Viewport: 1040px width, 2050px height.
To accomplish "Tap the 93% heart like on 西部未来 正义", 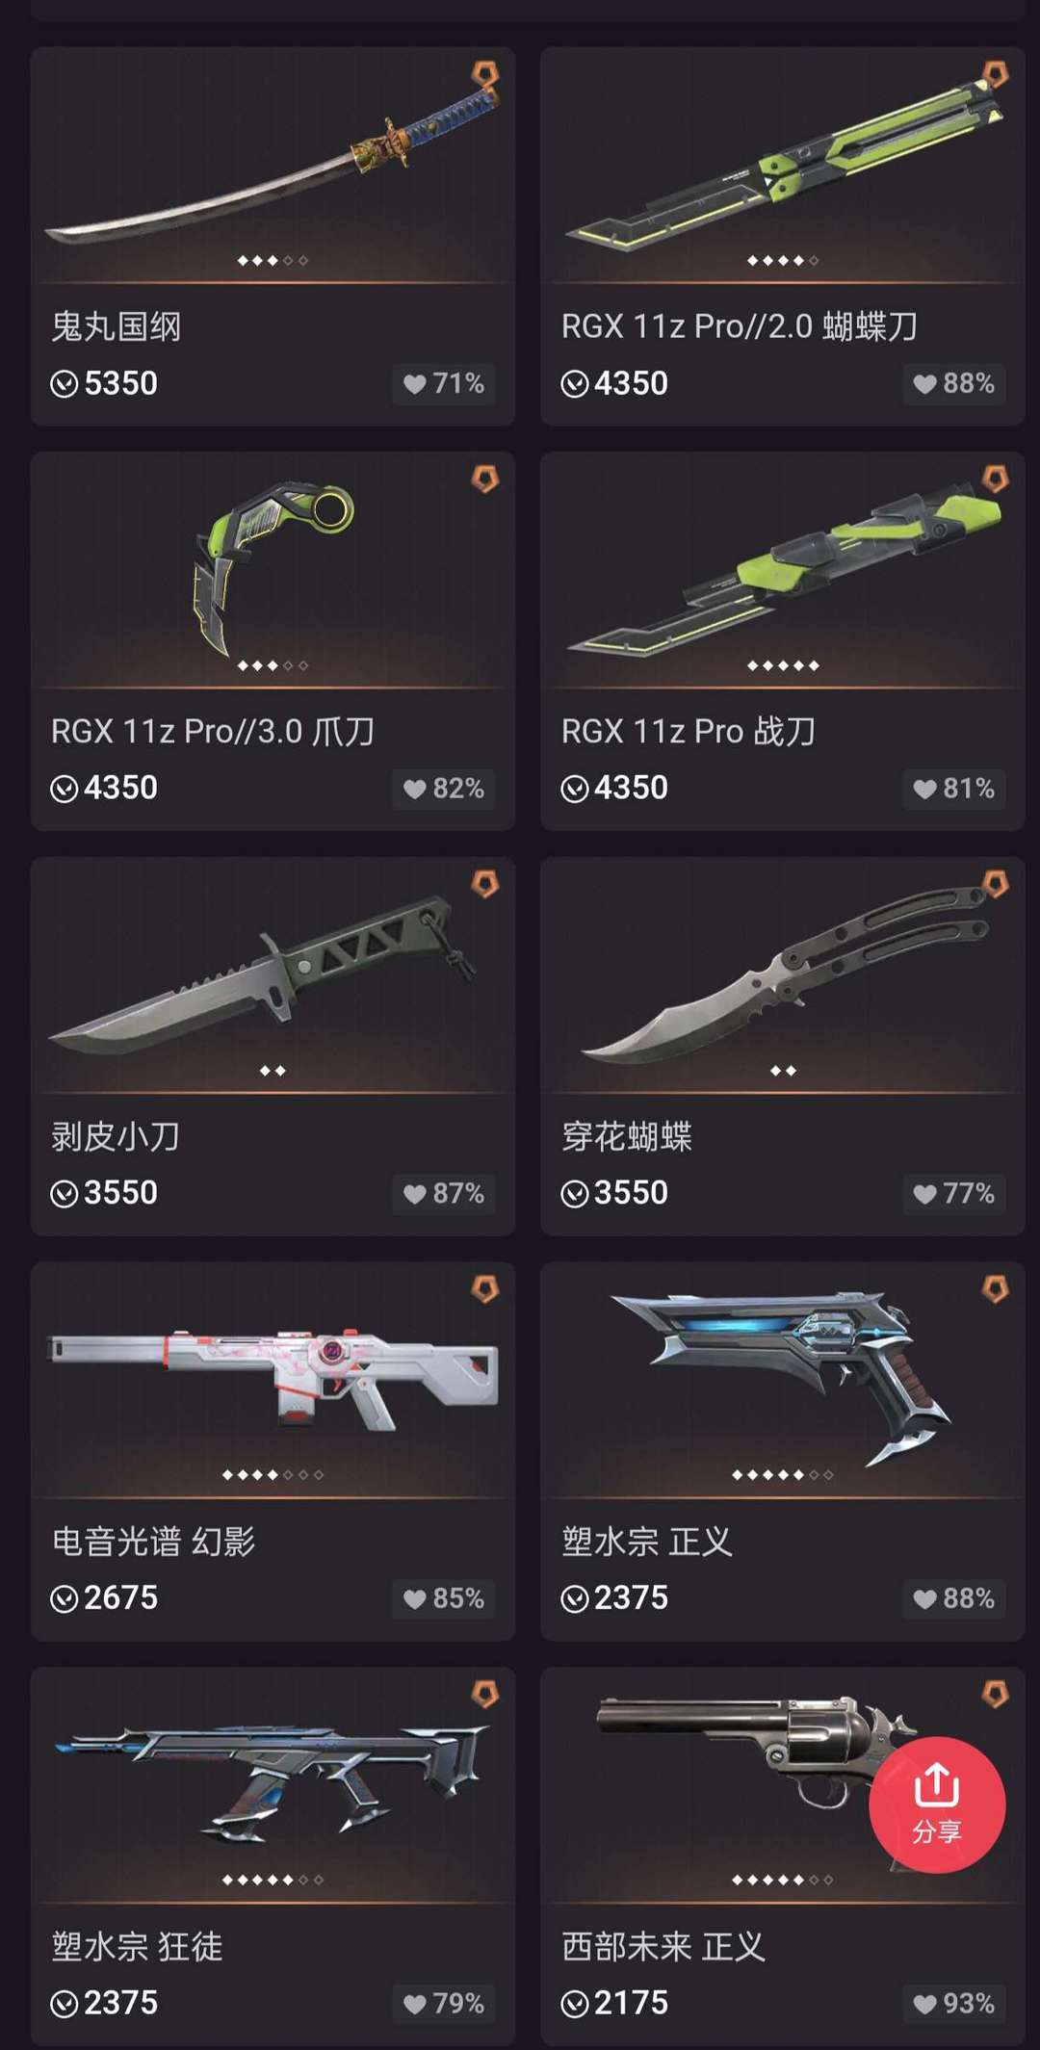I will pyautogui.click(x=954, y=2003).
